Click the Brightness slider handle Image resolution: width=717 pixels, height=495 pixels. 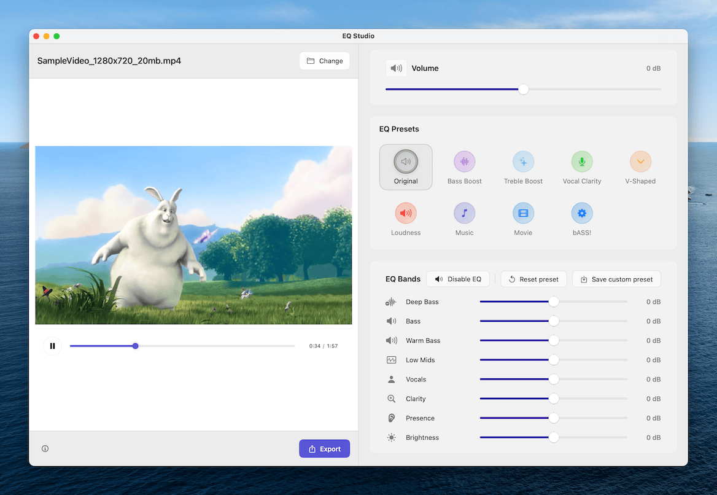coord(554,437)
